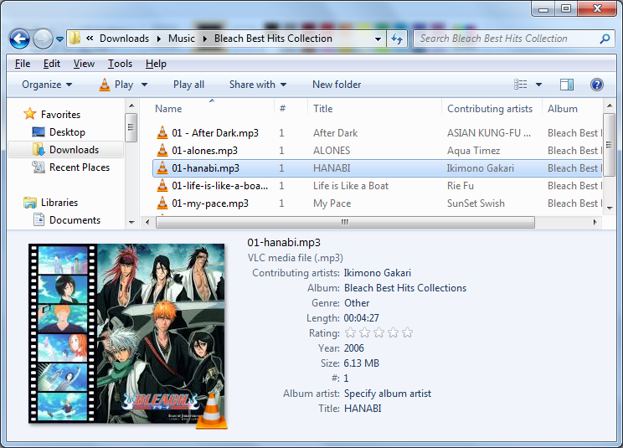This screenshot has height=448, width=623.
Task: Open the File menu
Action: click(23, 64)
